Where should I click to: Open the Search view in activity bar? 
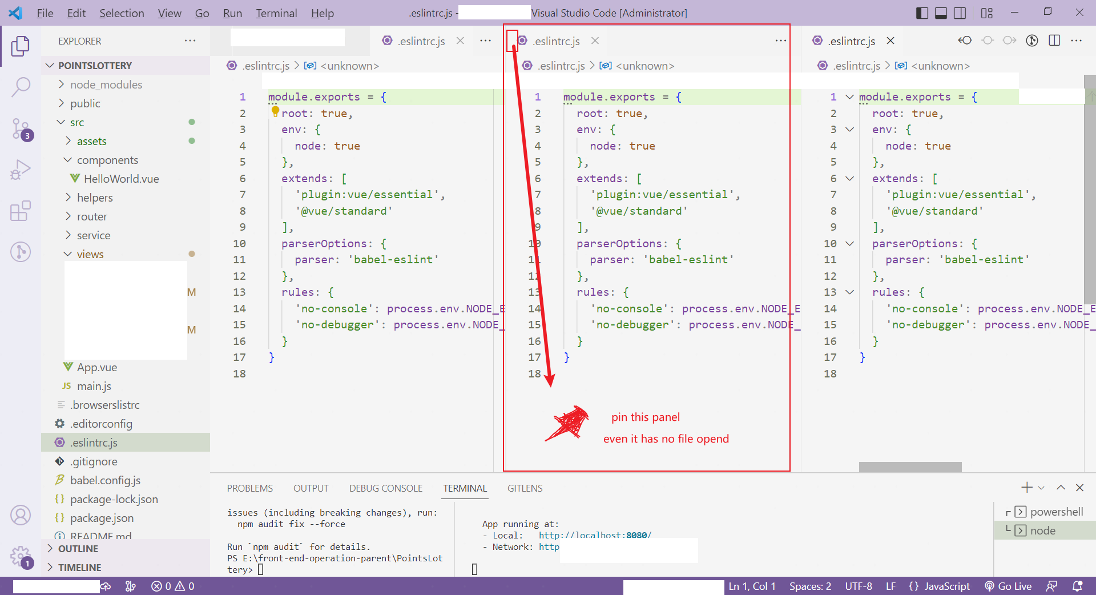(x=21, y=87)
